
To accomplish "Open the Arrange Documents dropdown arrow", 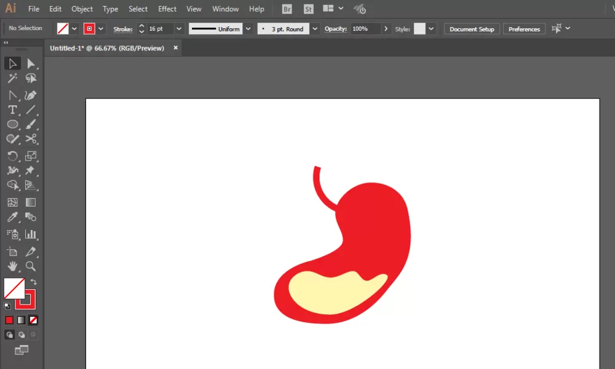I will coord(341,8).
